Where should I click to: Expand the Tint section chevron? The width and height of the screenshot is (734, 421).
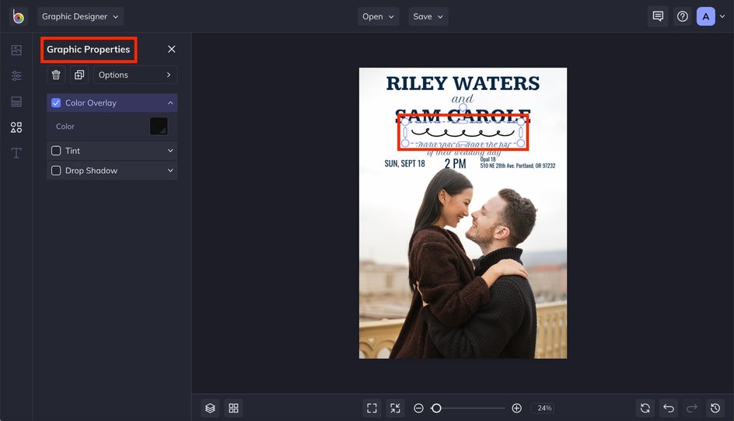170,151
